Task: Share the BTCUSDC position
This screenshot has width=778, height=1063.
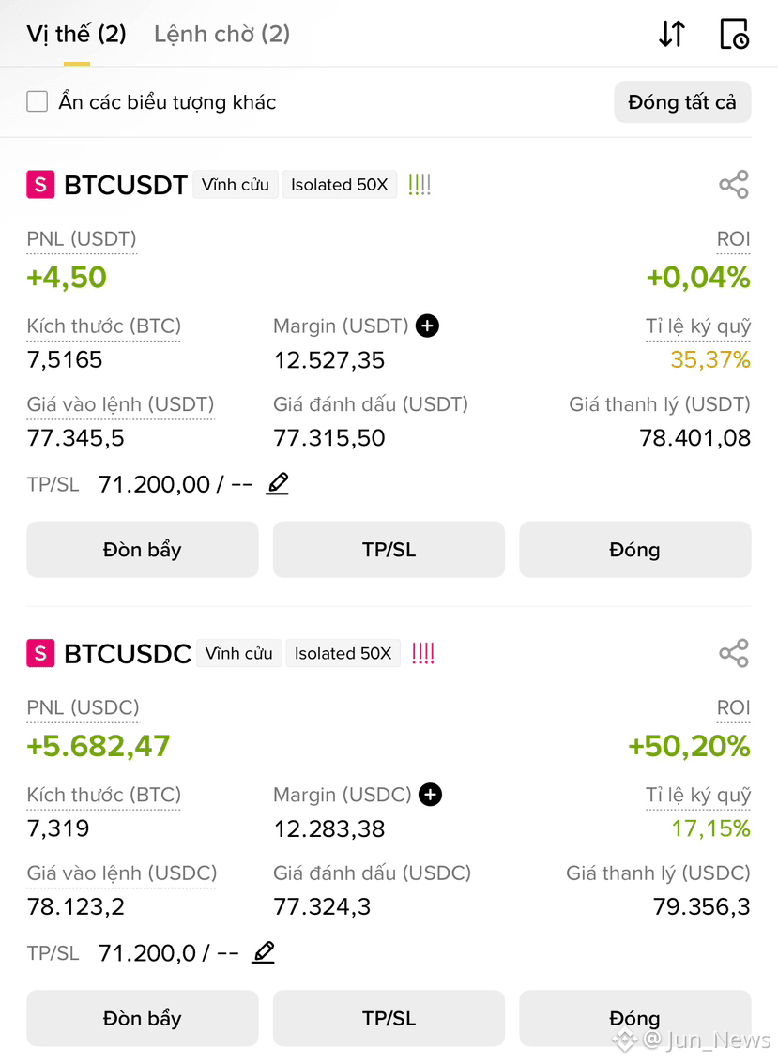Action: [x=734, y=654]
